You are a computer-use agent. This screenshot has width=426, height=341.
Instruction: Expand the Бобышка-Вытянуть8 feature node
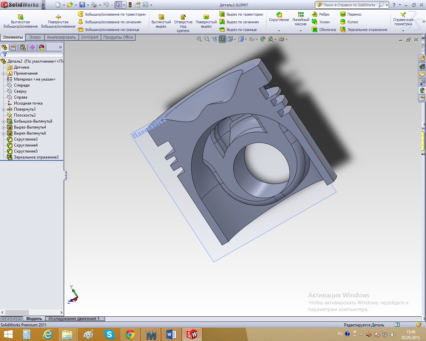click(x=4, y=121)
